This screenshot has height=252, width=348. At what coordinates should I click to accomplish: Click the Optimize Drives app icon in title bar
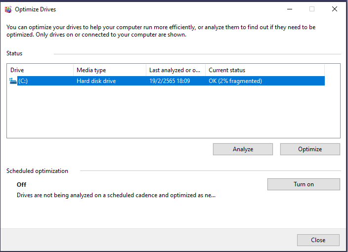(x=8, y=9)
